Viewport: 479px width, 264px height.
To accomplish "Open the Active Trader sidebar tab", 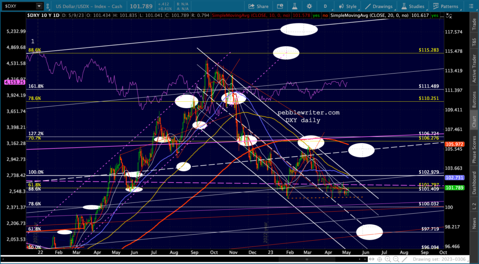I will [x=474, y=68].
